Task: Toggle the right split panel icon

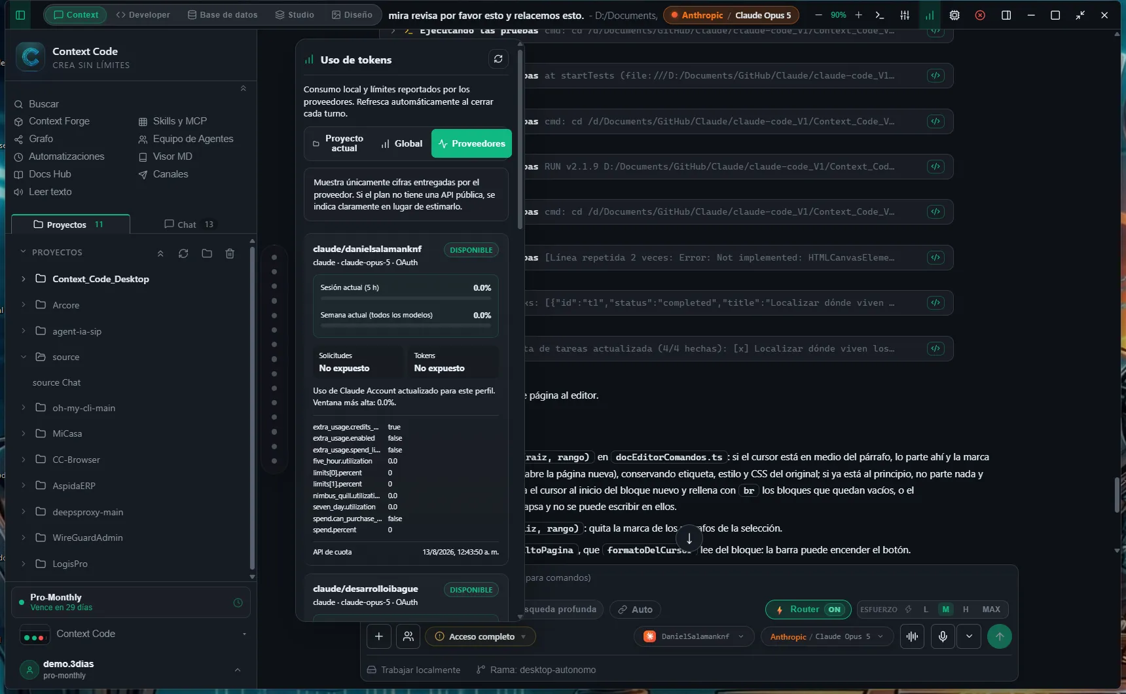Action: 1006,15
